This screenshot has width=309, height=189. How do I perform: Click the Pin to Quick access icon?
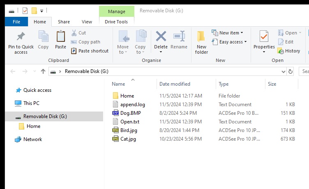point(21,36)
